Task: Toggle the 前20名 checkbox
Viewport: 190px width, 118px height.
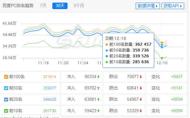Action: pyautogui.click(x=6, y=100)
